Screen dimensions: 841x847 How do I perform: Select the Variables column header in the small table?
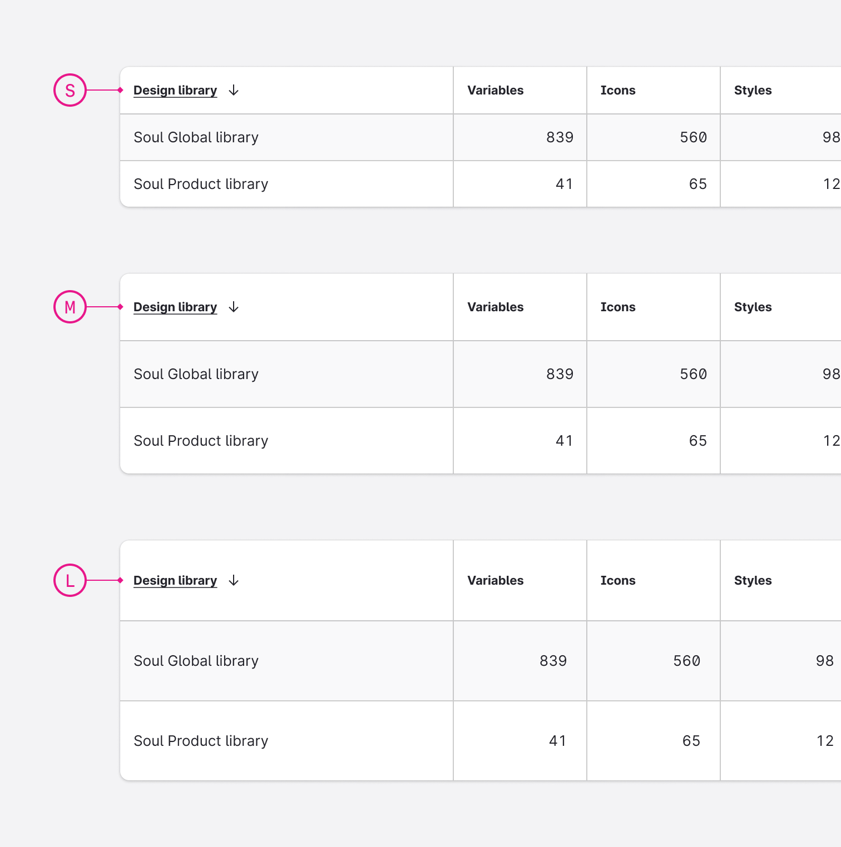point(494,90)
